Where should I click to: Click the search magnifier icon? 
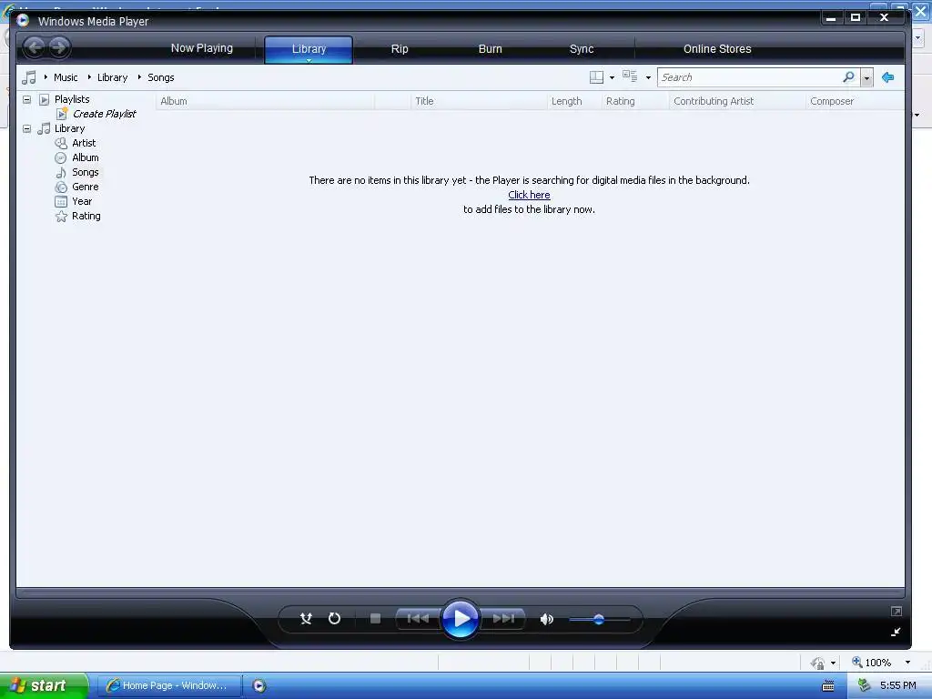(849, 77)
